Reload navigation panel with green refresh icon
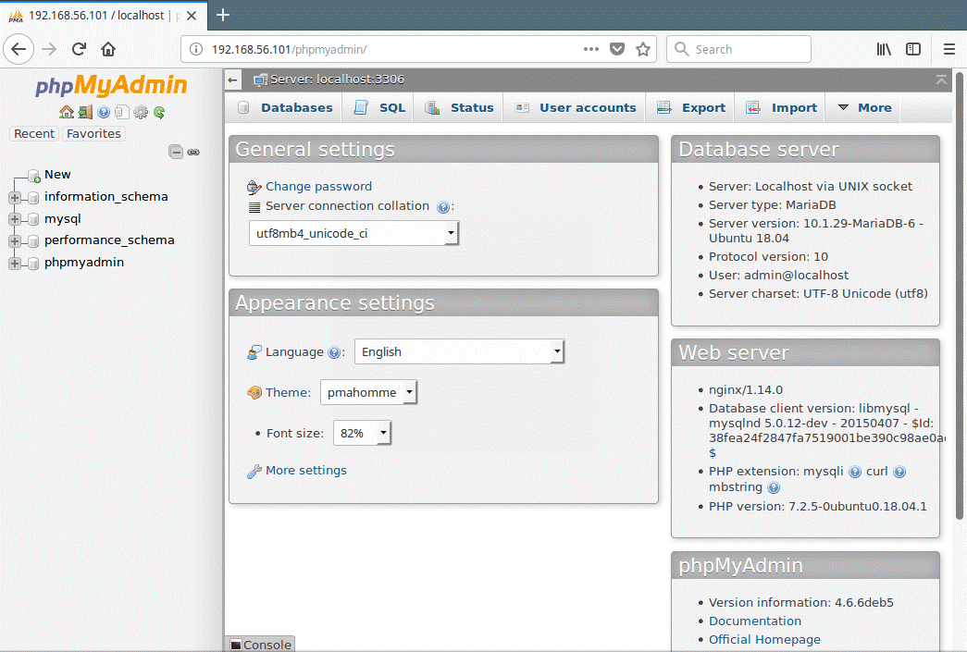Viewport: 967px width, 652px height. [x=159, y=112]
